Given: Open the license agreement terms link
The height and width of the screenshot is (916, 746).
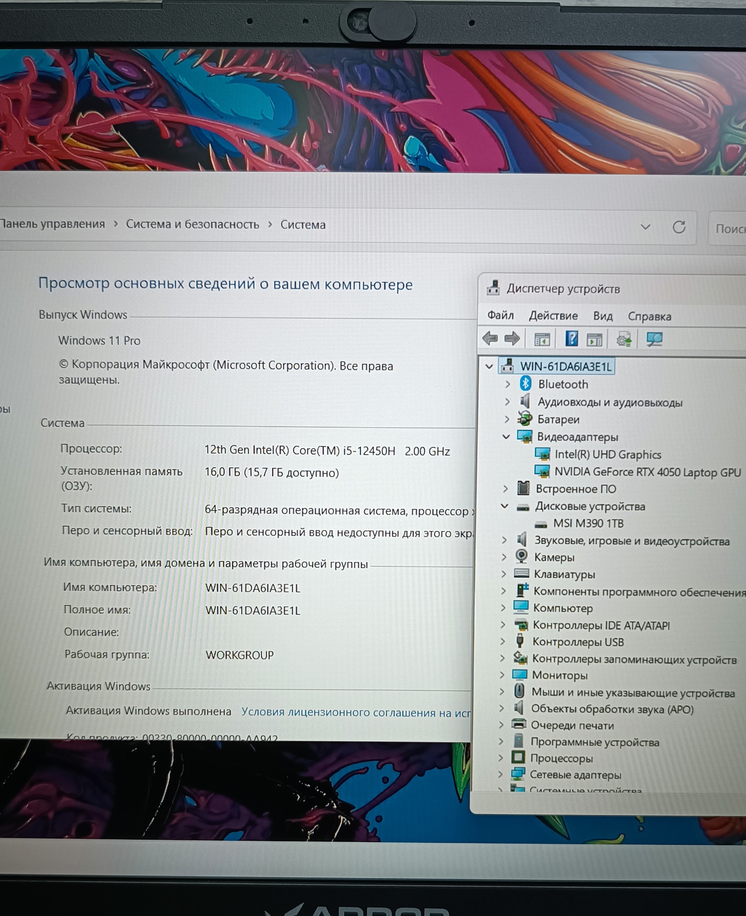Looking at the screenshot, I should (x=356, y=712).
